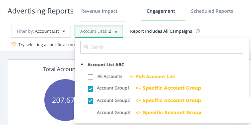
Task: Open the Filter by Account List dropdown
Action: (41, 31)
